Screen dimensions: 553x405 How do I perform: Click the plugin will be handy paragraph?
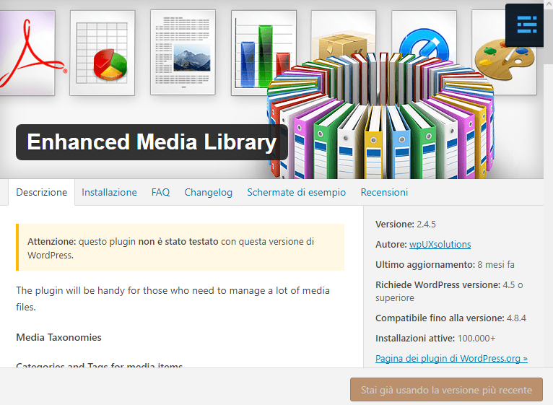[173, 298]
